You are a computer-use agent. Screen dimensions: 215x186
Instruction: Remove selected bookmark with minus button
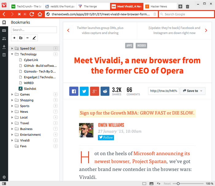click(x=27, y=38)
